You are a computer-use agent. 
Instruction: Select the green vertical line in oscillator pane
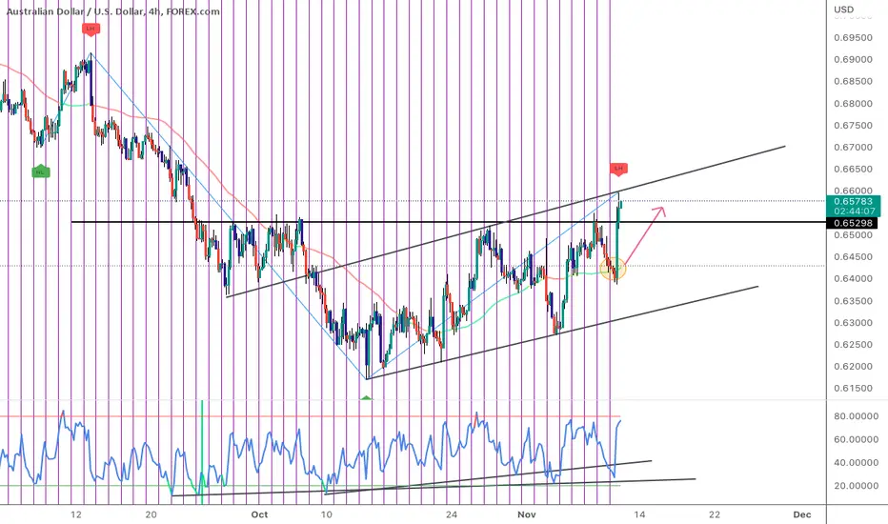click(x=202, y=452)
